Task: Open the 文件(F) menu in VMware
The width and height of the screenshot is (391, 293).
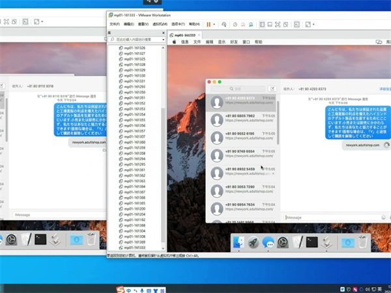Action: click(115, 24)
